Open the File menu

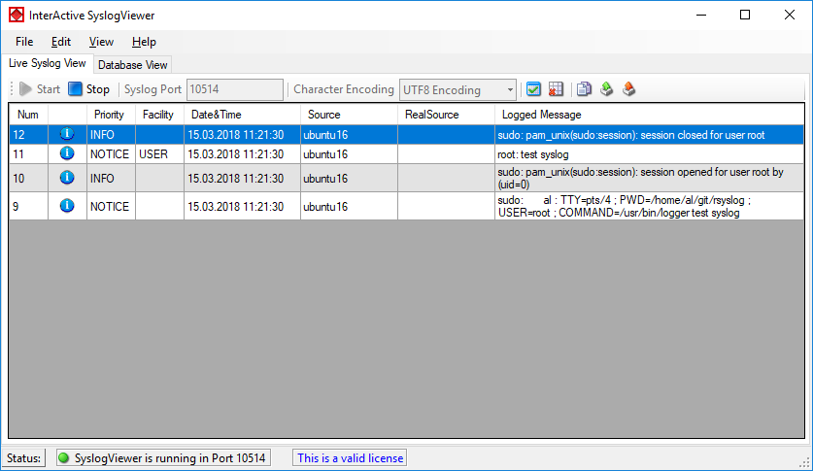coord(24,42)
